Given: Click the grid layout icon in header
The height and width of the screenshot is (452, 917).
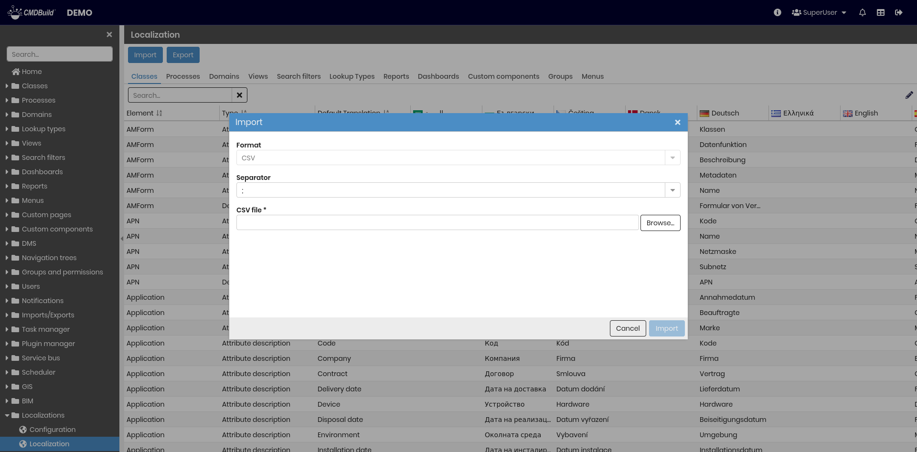Looking at the screenshot, I should (x=880, y=12).
